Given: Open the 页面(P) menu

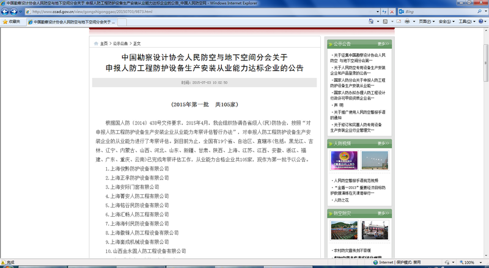Looking at the screenshot, I should [x=427, y=21].
